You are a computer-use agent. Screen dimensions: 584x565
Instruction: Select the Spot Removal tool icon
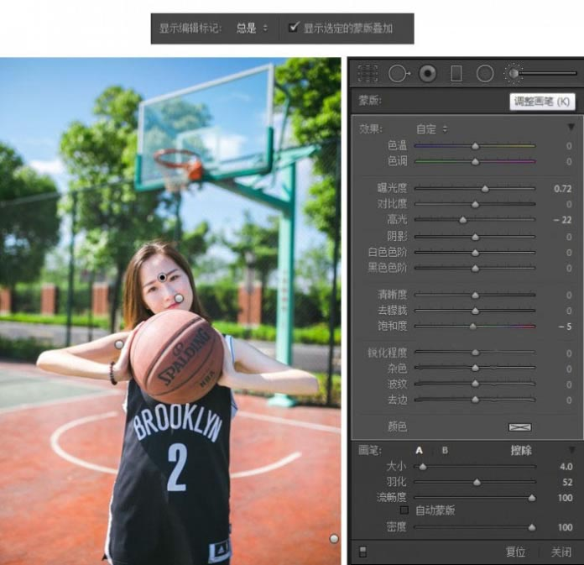tap(399, 73)
